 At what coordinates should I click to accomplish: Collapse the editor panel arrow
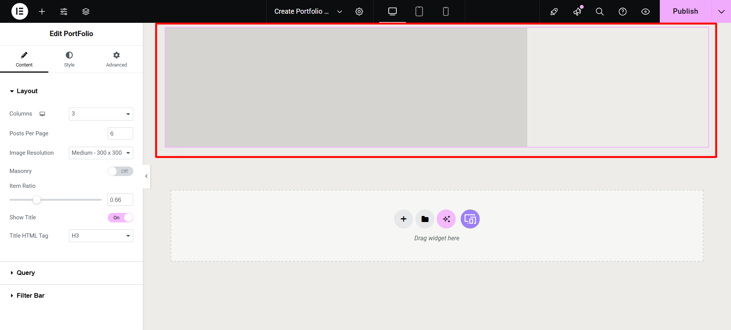146,176
